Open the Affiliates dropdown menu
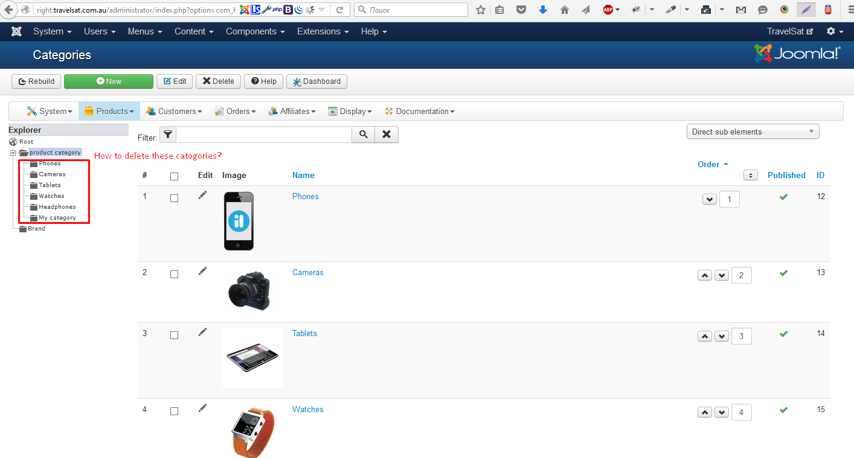The height and width of the screenshot is (458, 854). point(292,111)
